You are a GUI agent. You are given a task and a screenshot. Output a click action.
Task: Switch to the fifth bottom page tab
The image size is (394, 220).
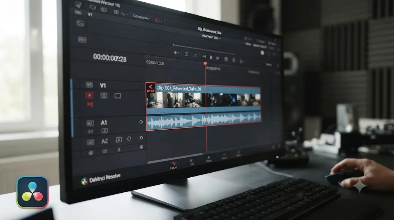[239, 153]
